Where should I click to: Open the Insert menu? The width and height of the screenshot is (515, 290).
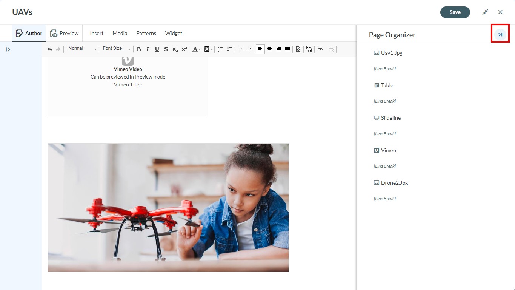tap(97, 33)
